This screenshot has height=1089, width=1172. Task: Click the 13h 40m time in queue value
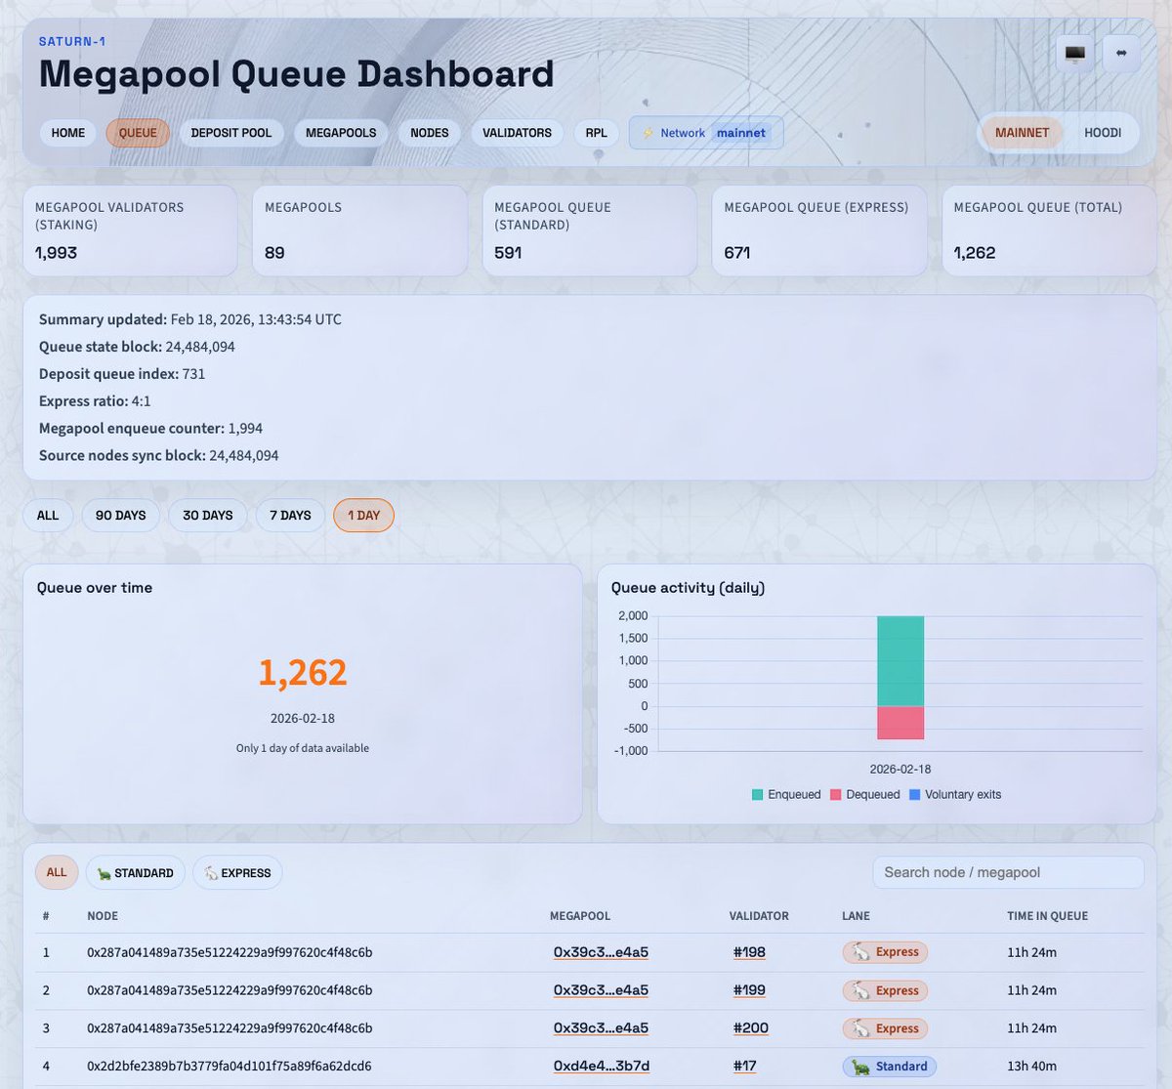(x=1031, y=1067)
